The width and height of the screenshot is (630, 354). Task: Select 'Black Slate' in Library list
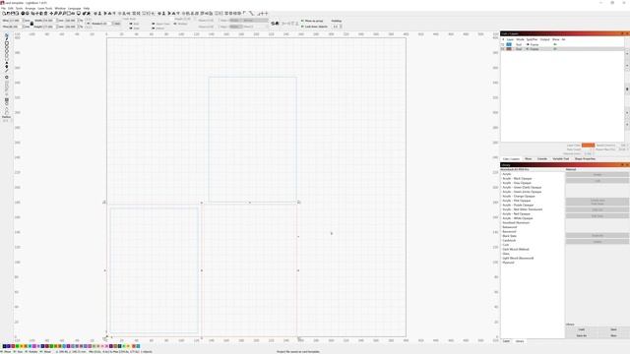(510, 236)
